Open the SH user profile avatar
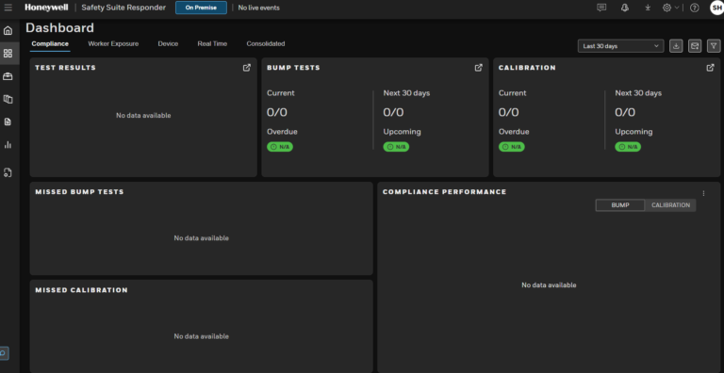This screenshot has width=724, height=373. pyautogui.click(x=717, y=8)
